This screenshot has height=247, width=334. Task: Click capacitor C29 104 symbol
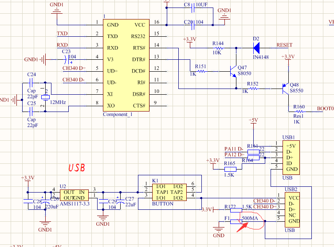coord(103,201)
